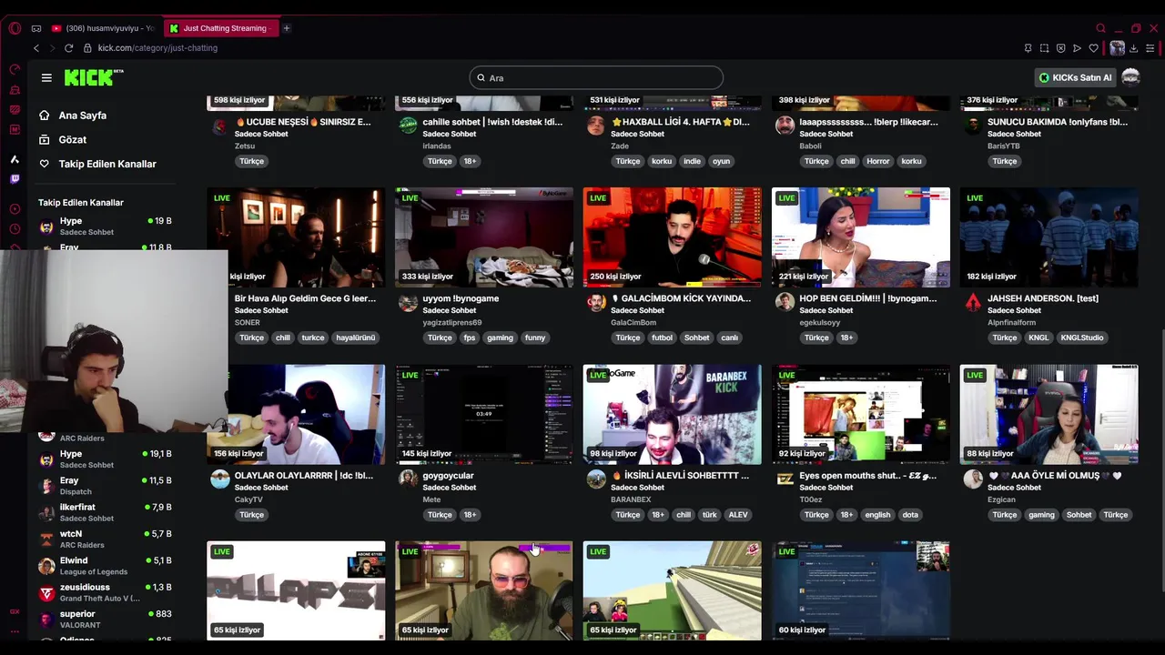
Task: Click goygoycular stream title
Action: pos(449,475)
